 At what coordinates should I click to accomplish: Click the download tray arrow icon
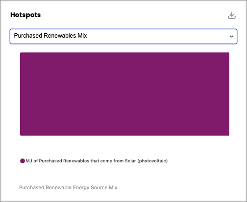coord(232,15)
